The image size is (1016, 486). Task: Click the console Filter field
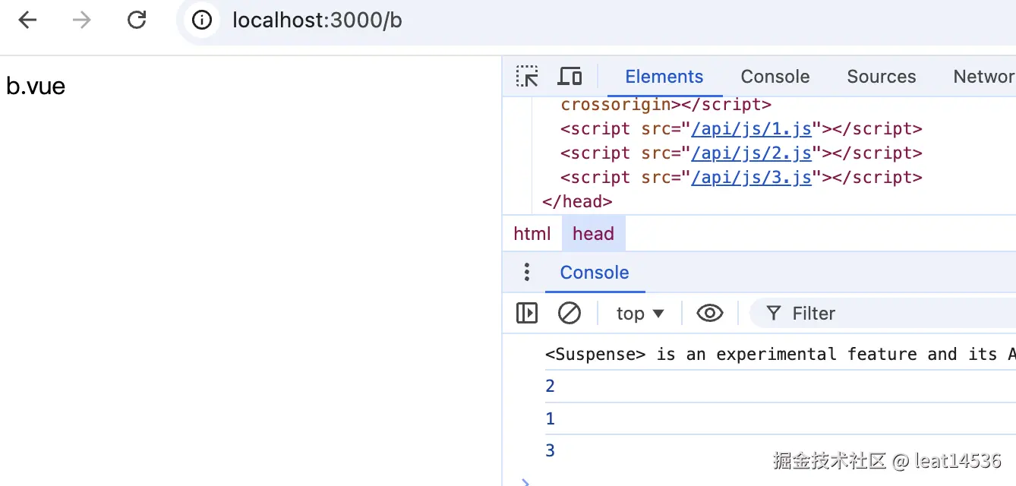882,313
